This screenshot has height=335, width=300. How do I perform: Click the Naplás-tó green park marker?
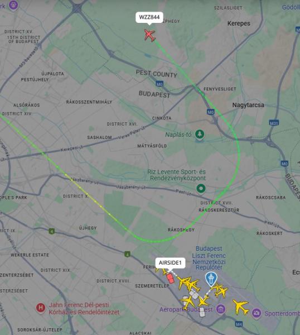tap(200, 135)
